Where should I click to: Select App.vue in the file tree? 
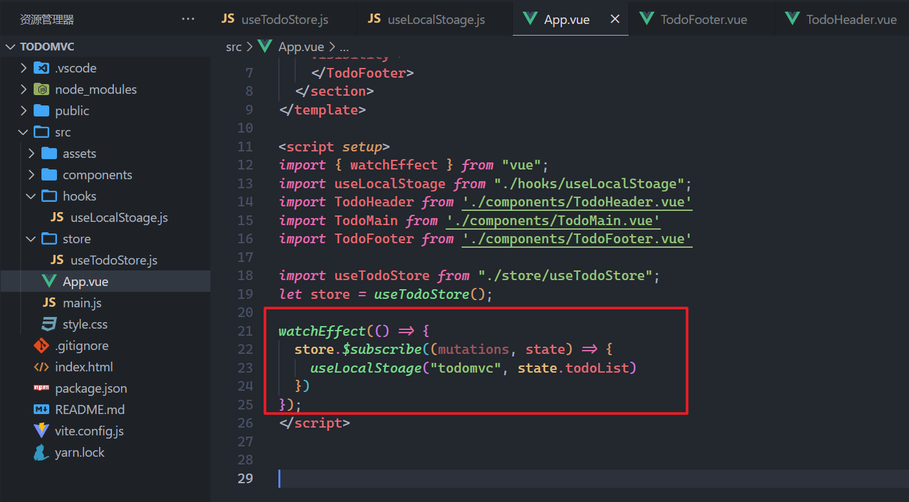(x=85, y=282)
